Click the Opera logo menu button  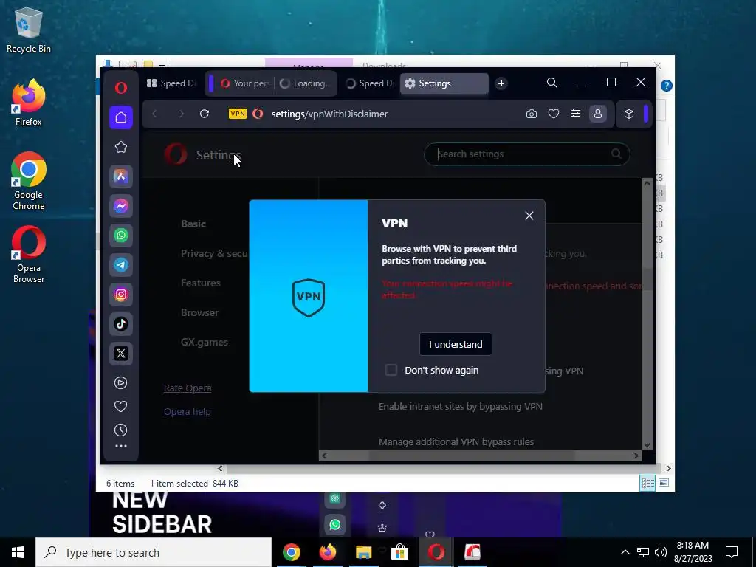[121, 87]
